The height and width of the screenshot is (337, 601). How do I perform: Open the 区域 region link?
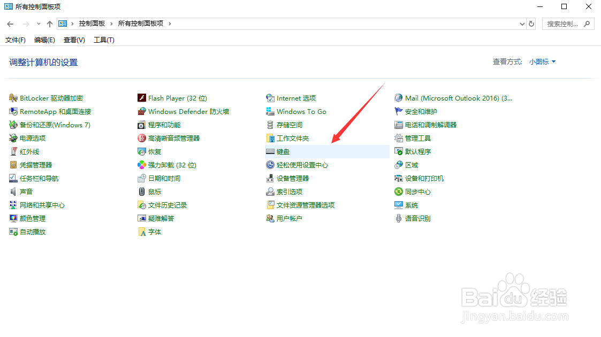(x=411, y=165)
